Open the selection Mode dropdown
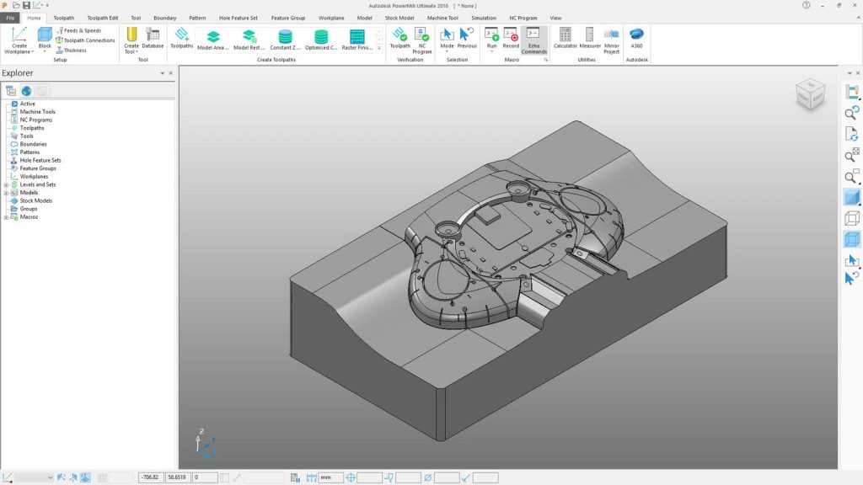 click(x=447, y=51)
